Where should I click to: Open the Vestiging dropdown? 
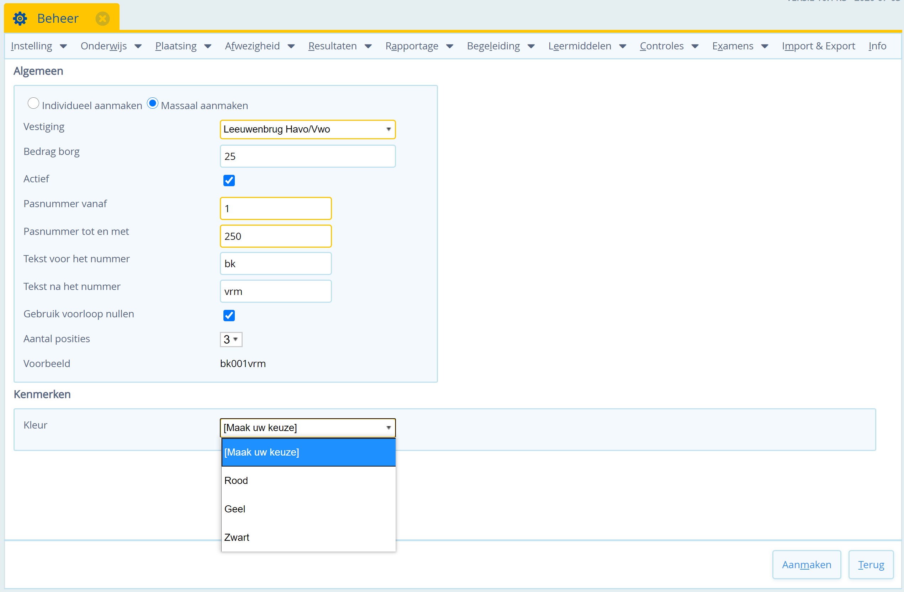click(308, 129)
